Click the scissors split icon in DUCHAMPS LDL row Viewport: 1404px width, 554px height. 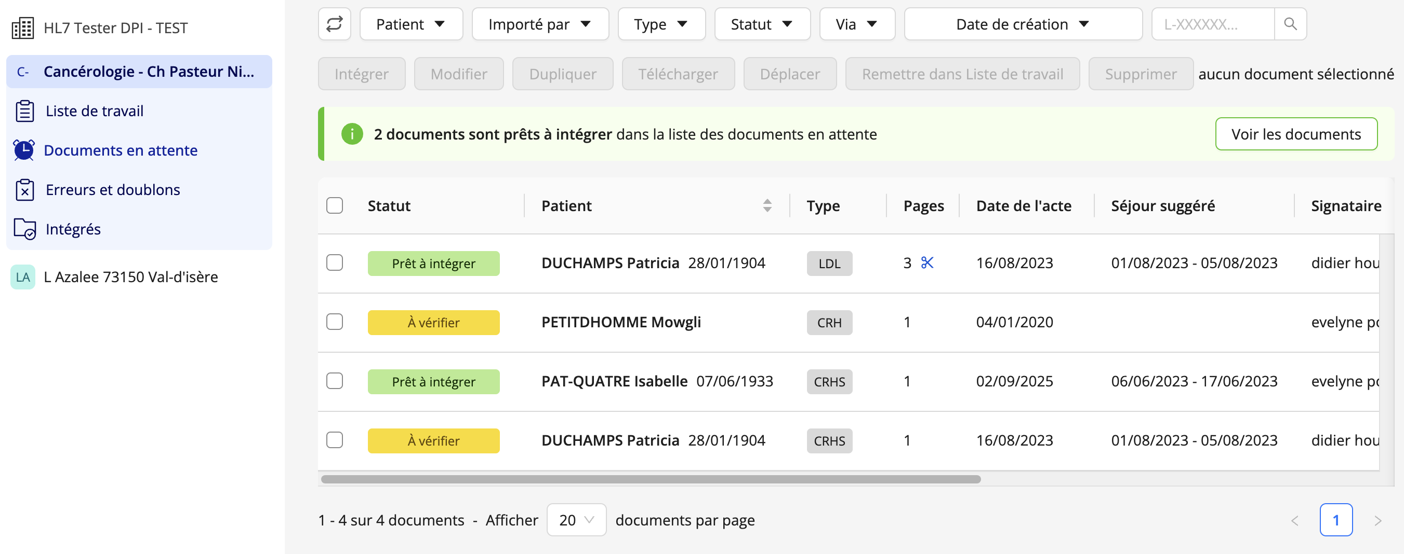coord(927,263)
